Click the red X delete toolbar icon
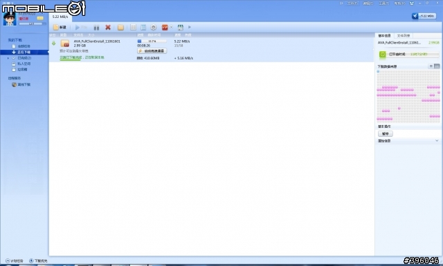 (108, 28)
